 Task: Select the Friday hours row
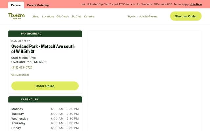pos(45,128)
